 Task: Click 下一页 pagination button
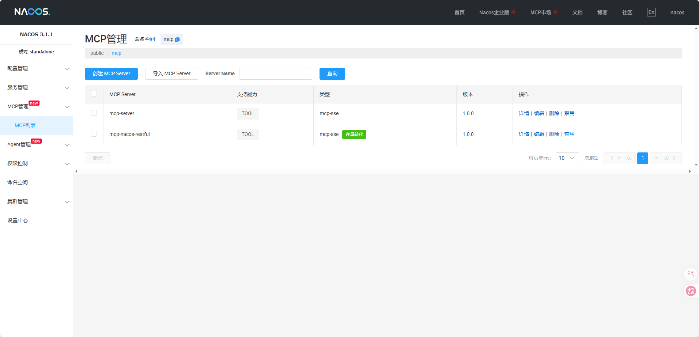click(665, 158)
